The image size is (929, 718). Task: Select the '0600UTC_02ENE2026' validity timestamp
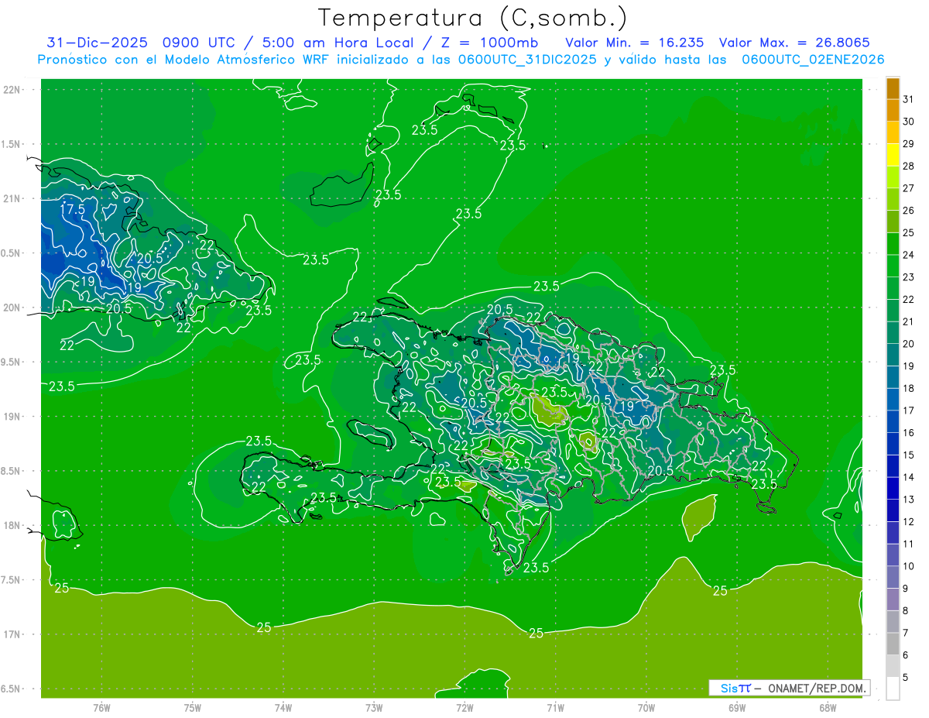click(813, 60)
